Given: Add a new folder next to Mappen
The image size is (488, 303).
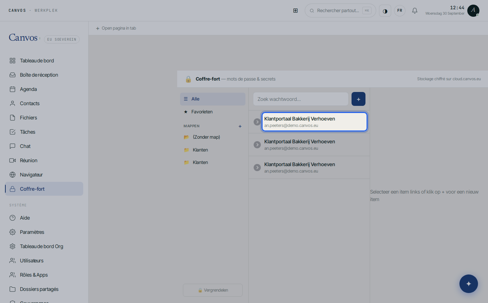Looking at the screenshot, I should (240, 126).
